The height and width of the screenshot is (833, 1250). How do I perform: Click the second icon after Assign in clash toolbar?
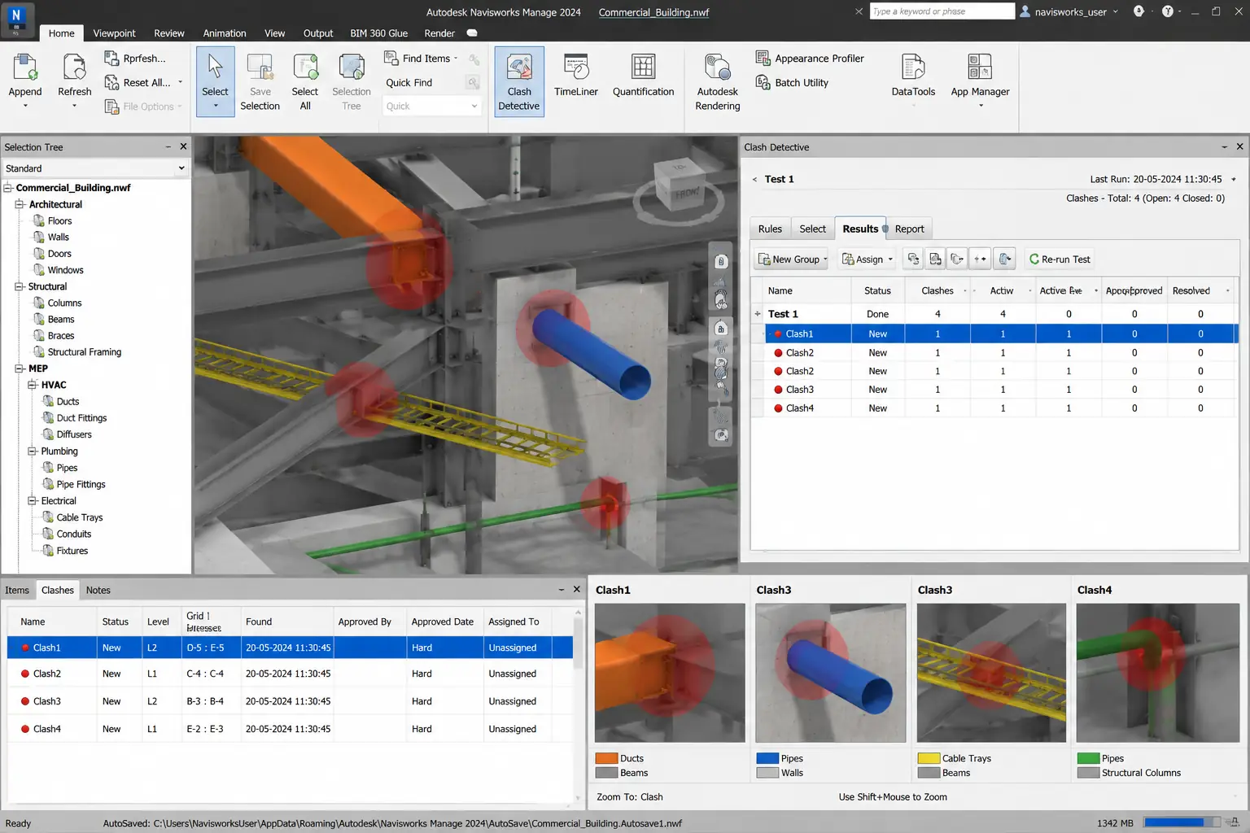935,259
